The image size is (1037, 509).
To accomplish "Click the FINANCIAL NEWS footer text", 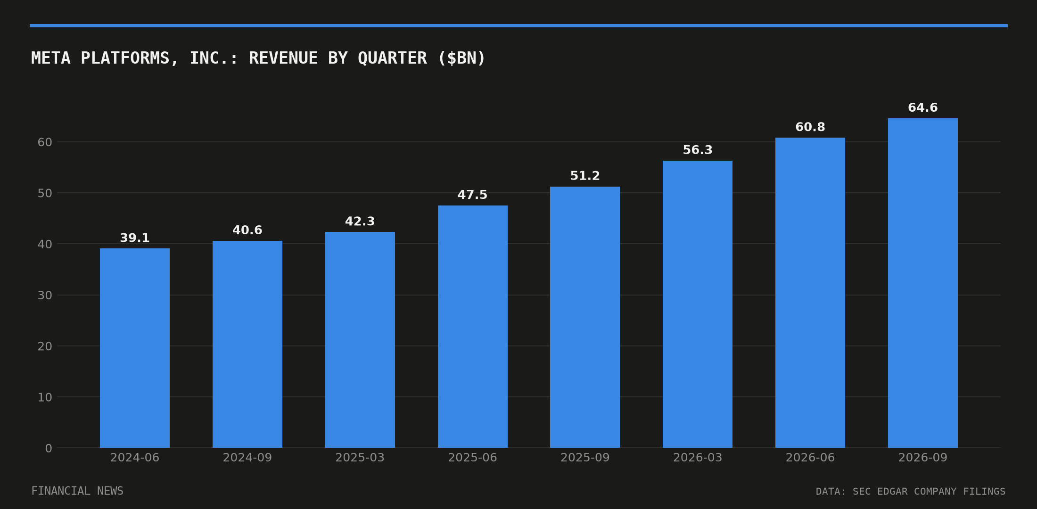I will 77,491.
